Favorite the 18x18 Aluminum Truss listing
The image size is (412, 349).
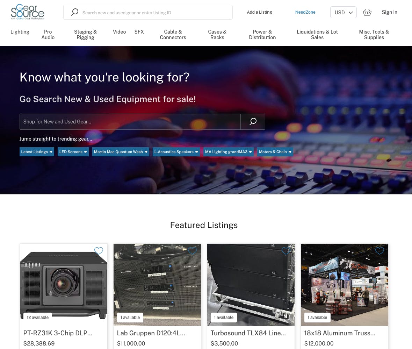380,251
